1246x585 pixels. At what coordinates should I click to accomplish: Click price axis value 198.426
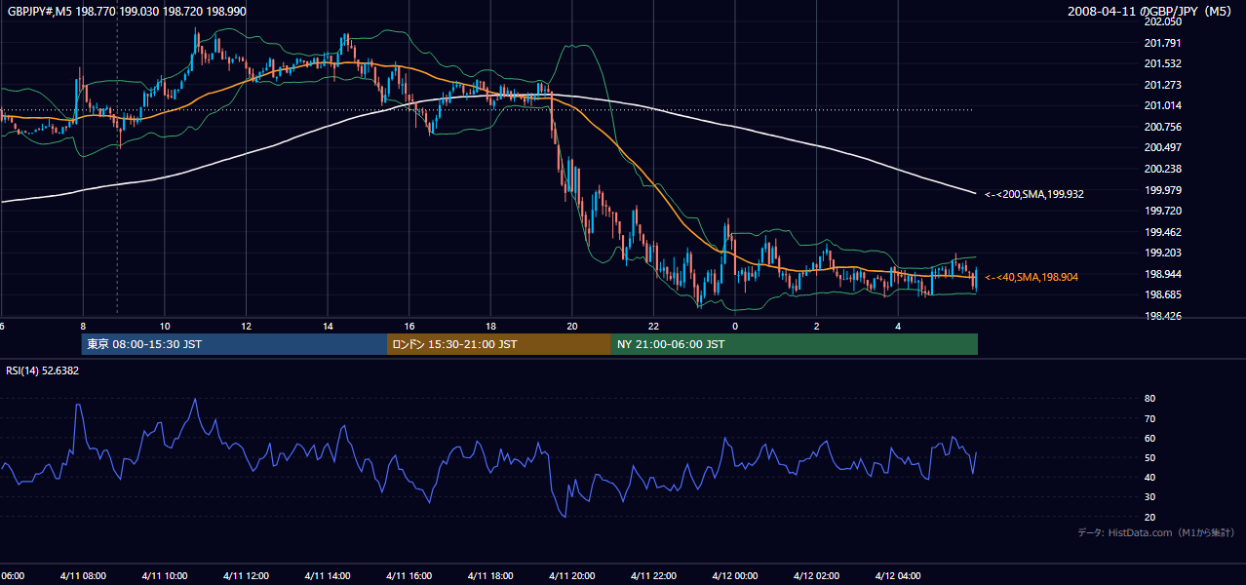(x=1162, y=316)
